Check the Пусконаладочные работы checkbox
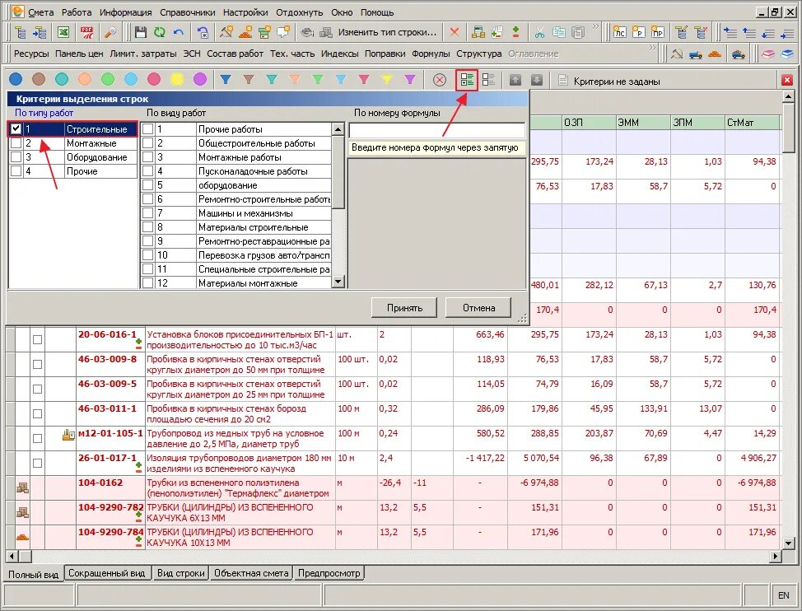 tap(148, 170)
